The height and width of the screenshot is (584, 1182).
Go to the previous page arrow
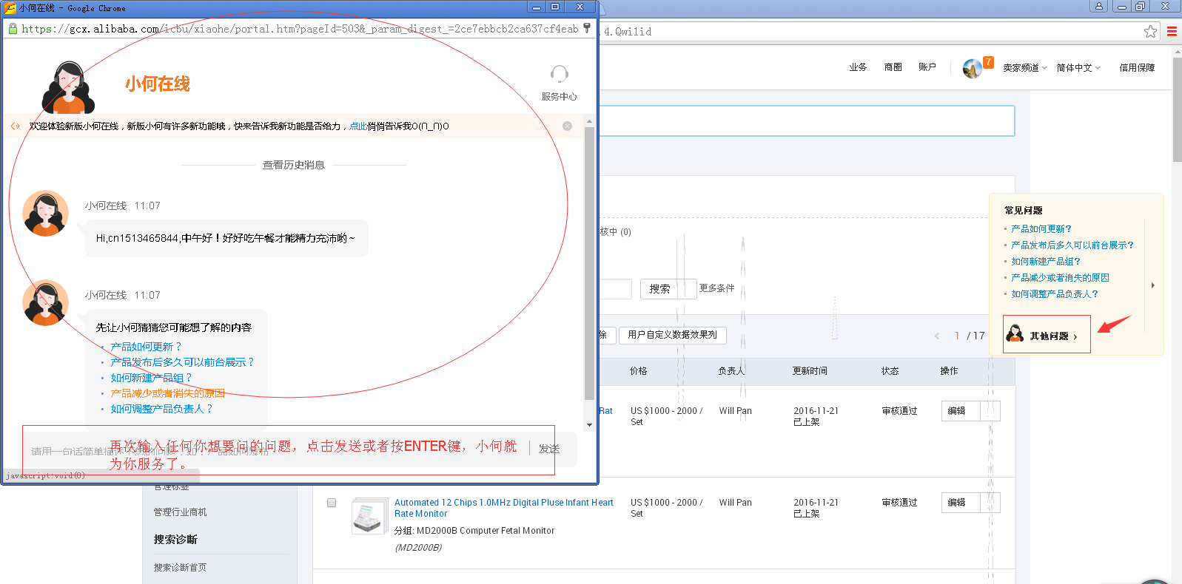(x=937, y=336)
